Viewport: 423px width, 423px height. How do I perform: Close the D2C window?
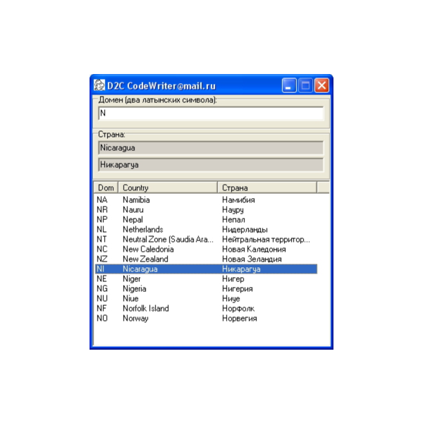pyautogui.click(x=321, y=85)
